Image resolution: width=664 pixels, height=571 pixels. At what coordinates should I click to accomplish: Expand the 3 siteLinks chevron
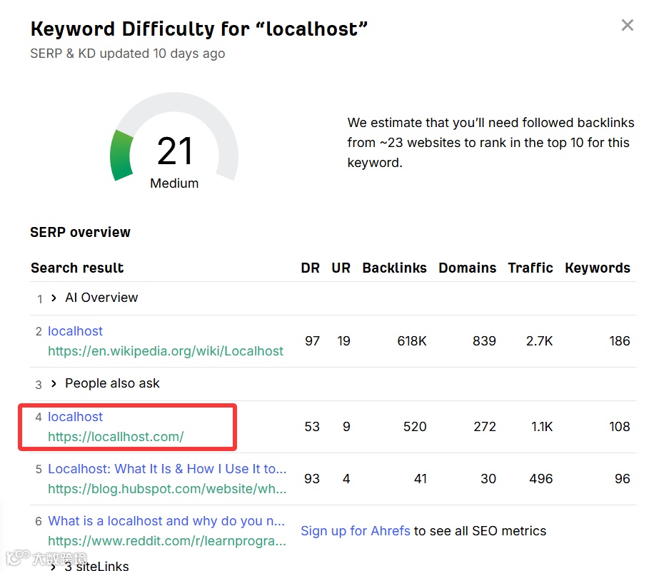pyautogui.click(x=54, y=566)
